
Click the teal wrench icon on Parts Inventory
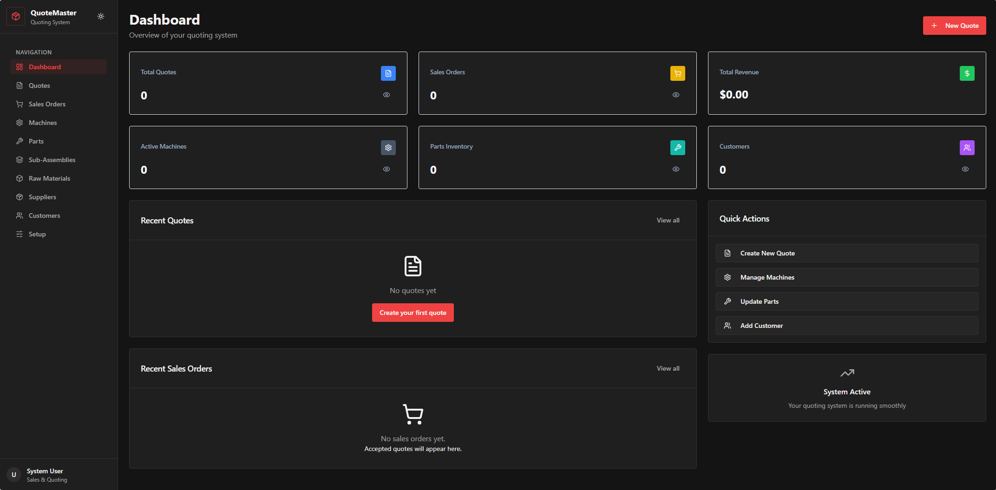click(x=678, y=148)
